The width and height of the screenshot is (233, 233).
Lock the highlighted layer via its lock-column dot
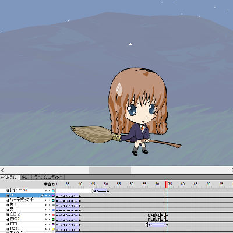tap(50, 195)
